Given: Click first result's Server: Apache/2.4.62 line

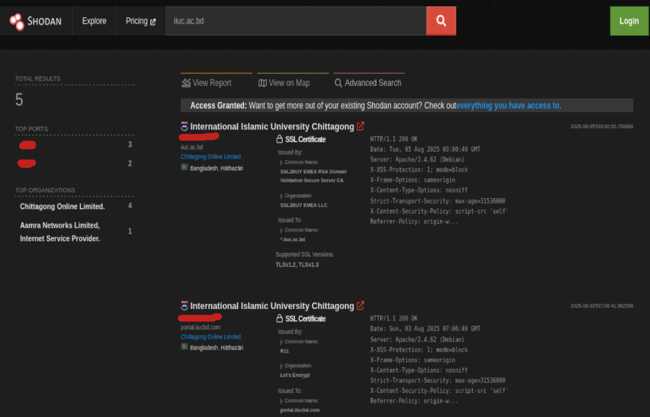Looking at the screenshot, I should coord(417,159).
